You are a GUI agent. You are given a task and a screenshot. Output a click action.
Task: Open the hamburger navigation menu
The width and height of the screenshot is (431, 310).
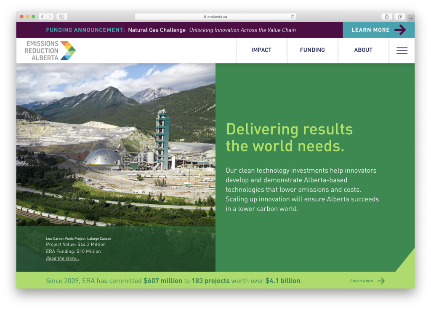[402, 51]
